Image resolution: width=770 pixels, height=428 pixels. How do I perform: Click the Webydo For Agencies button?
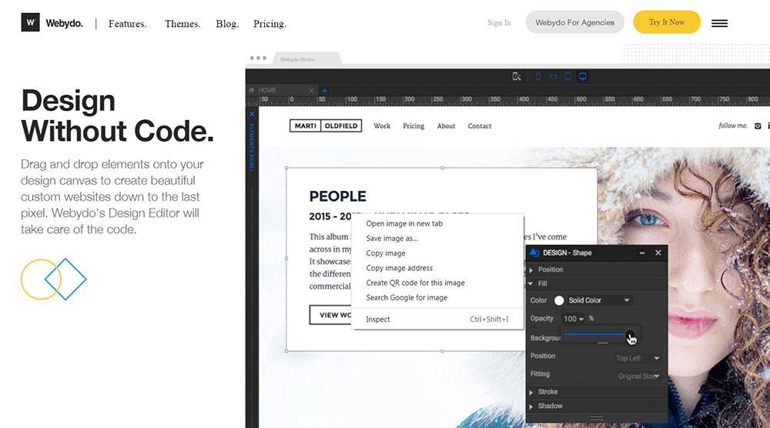pyautogui.click(x=574, y=22)
